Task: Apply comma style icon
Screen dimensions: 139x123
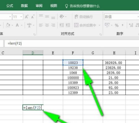Action: (122, 25)
